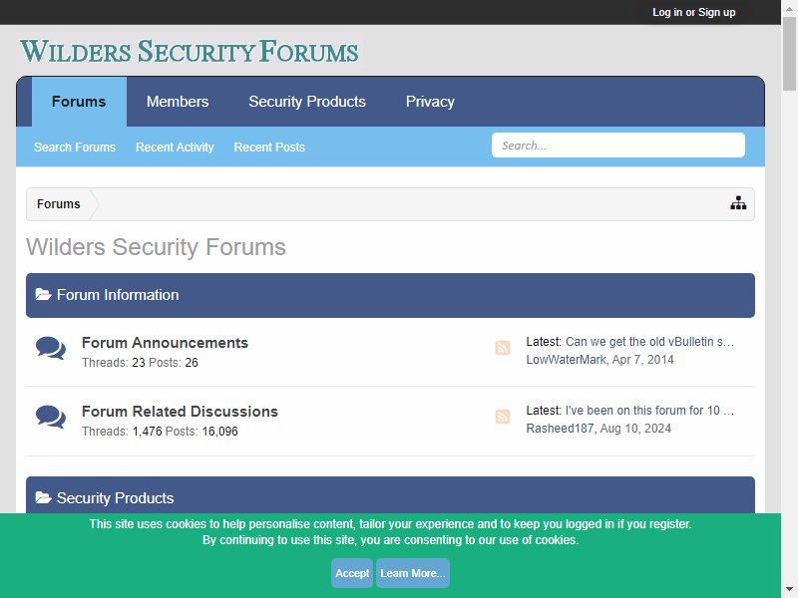
Task: Click the Forum Announcements speech bubbles icon
Action: click(51, 348)
